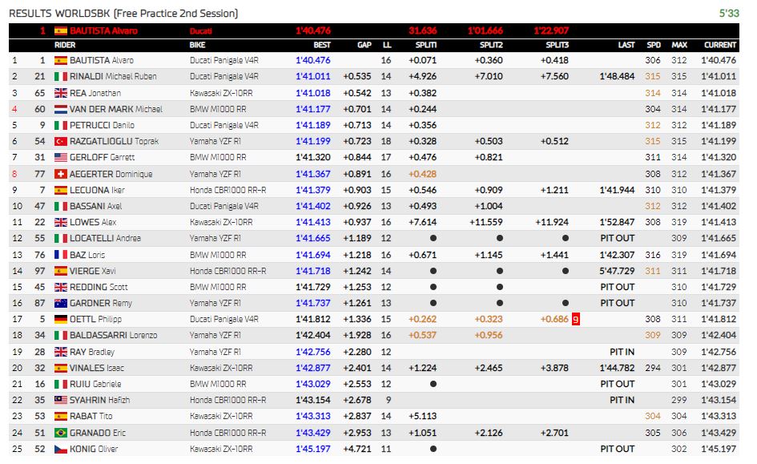Click the LL column header
The image size is (757, 464).
coord(387,45)
